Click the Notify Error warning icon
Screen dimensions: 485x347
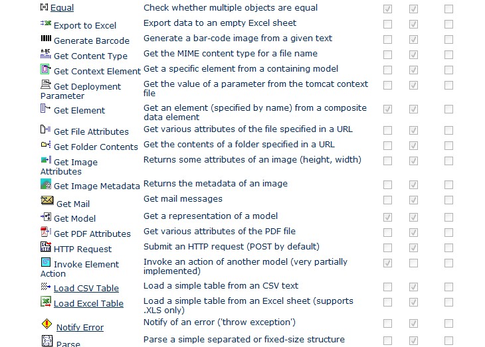[x=47, y=324]
